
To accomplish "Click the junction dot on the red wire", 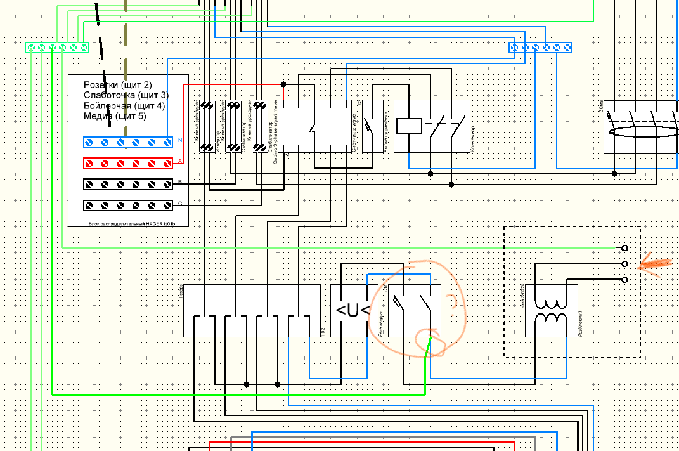I will click(x=283, y=84).
